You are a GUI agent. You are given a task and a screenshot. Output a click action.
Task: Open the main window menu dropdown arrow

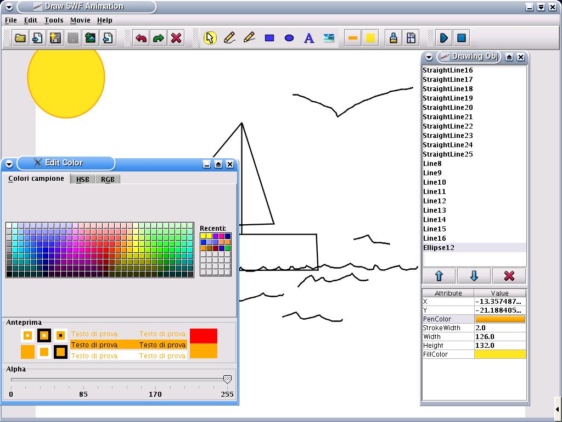(x=9, y=7)
